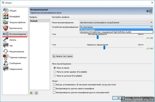Screen dimensions: 155x102
Task: Click the Чат speech bubble icon
Action: 6,46
